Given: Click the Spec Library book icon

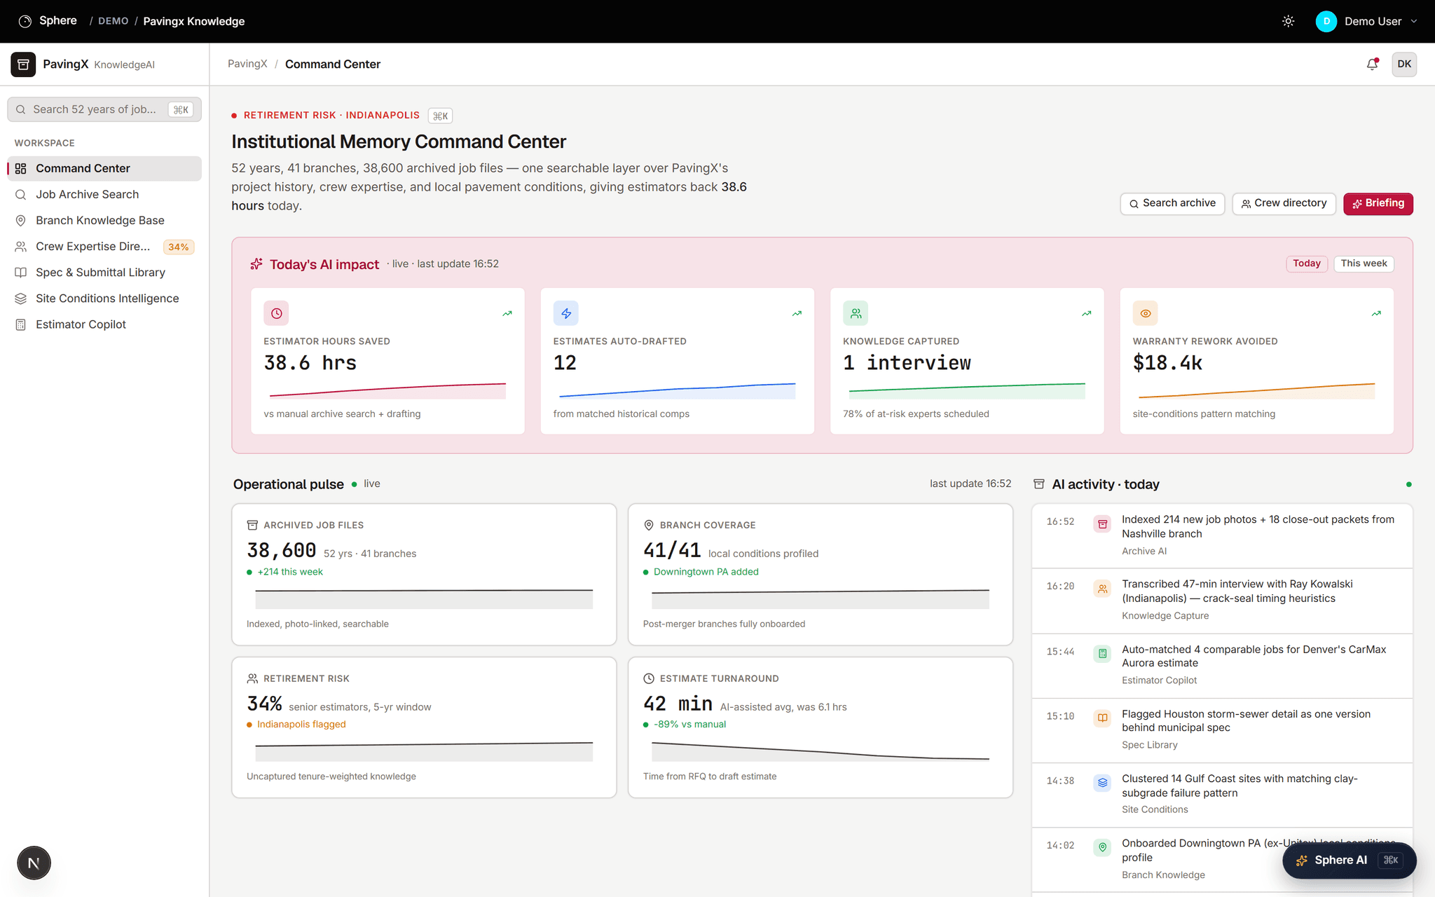Looking at the screenshot, I should [x=21, y=272].
